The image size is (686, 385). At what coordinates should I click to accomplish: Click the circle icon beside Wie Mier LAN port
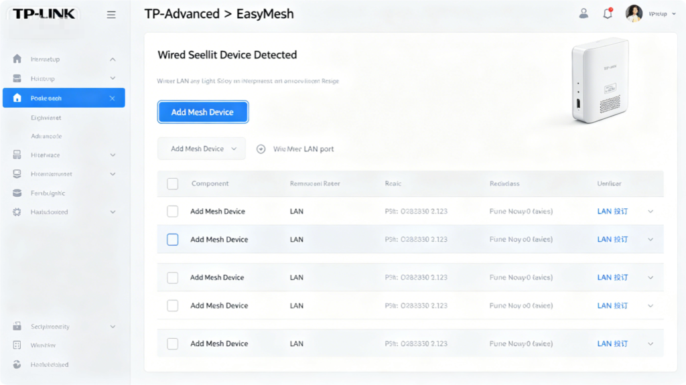[261, 149]
